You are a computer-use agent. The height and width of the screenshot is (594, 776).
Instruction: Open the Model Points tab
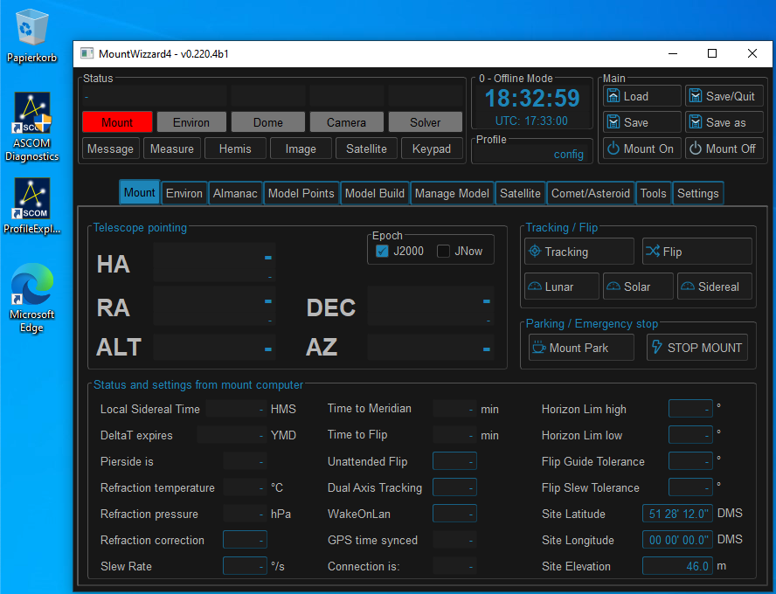click(x=301, y=193)
